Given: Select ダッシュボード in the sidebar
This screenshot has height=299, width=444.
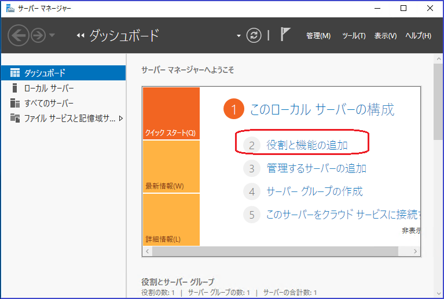Looking at the screenshot, I should pyautogui.click(x=64, y=73).
